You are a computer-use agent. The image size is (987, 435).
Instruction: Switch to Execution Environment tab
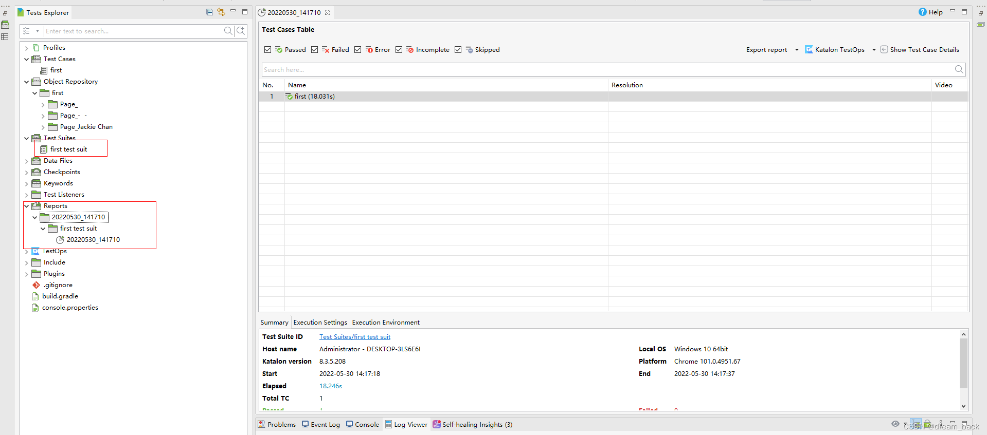(386, 323)
